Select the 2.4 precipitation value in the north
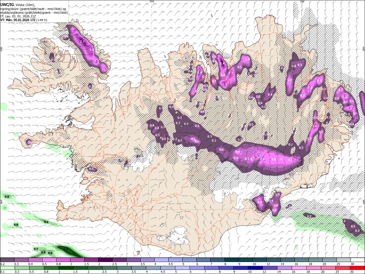Viewport: 365px width, 274px height. pyautogui.click(x=222, y=63)
